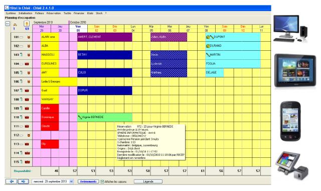
Task: Click the Légende button
Action: click(148, 181)
